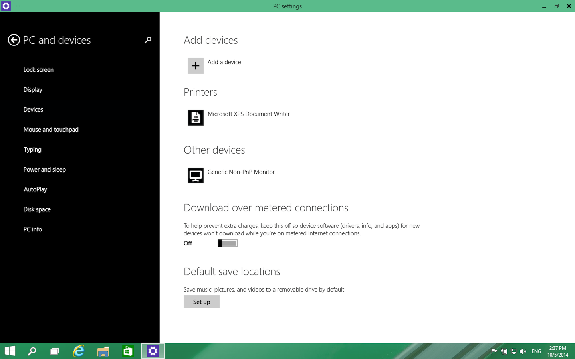Open the Windows Store taskbar icon
The height and width of the screenshot is (359, 575).
pos(128,351)
